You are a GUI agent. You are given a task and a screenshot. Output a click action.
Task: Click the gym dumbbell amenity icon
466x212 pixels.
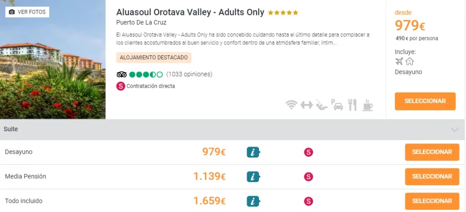(307, 105)
